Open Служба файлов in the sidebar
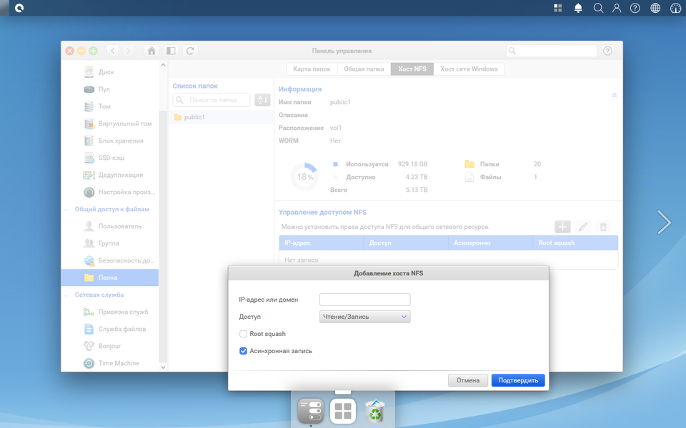The image size is (686, 428). click(x=110, y=329)
